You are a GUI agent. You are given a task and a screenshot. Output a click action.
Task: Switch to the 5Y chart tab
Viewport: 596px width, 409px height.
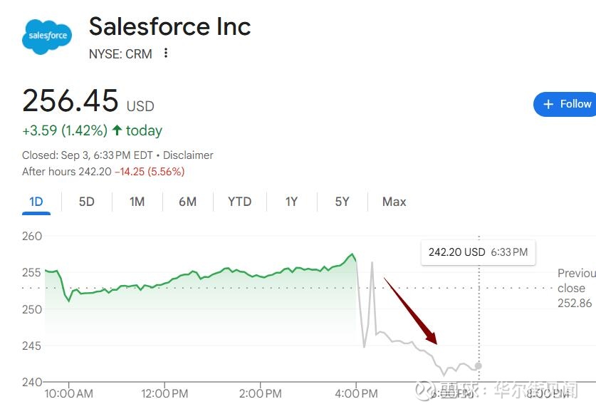(x=342, y=202)
